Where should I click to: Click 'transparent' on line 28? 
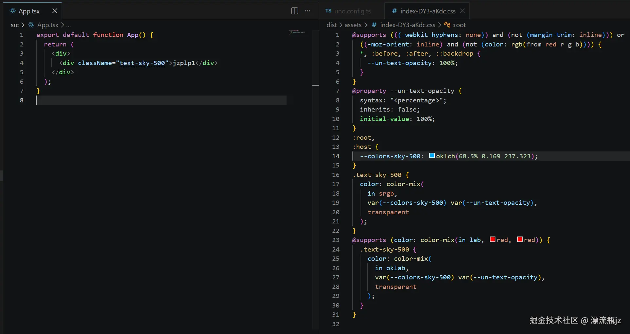pyautogui.click(x=396, y=287)
